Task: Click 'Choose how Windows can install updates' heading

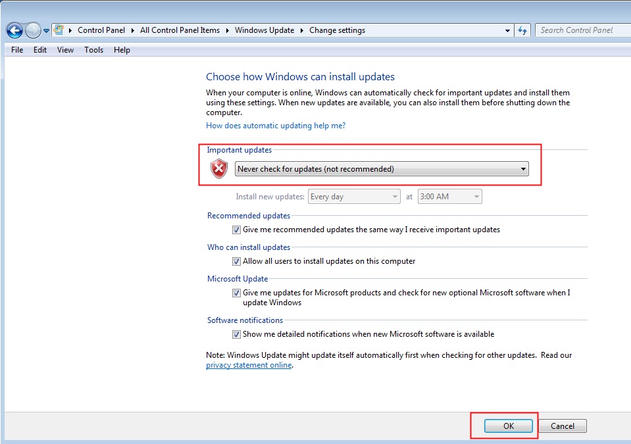Action: click(x=300, y=77)
